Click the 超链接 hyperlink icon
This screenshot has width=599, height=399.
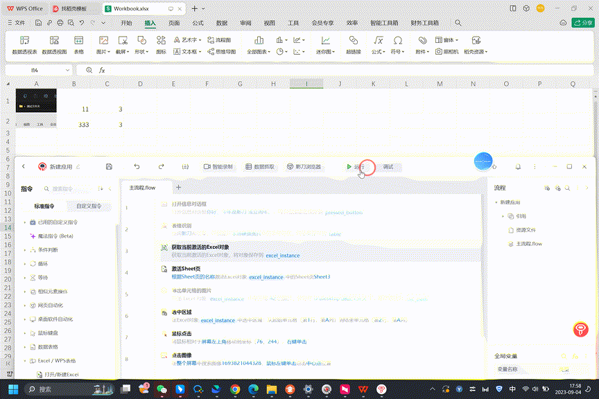coord(354,41)
